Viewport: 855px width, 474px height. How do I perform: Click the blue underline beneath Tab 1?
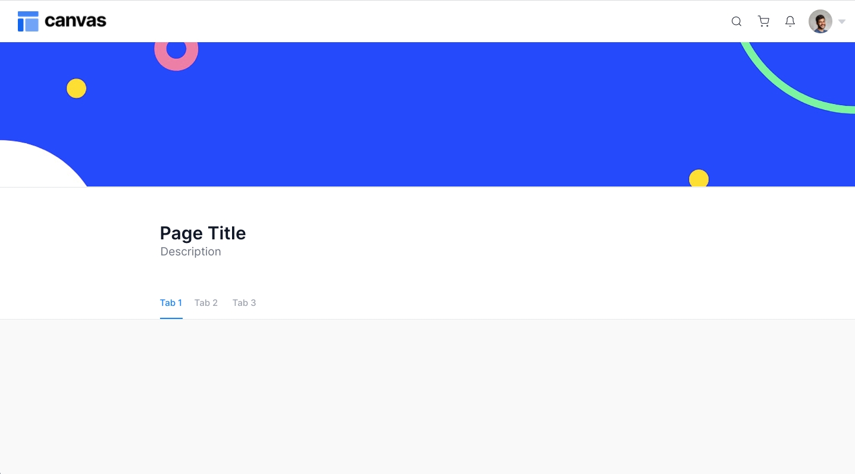point(171,318)
